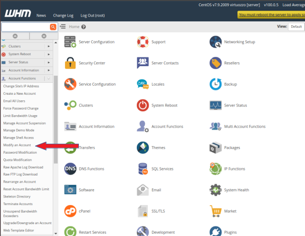This screenshot has width=305, height=236.
Task: Open the Support lifebuoy icon
Action: (143, 42)
